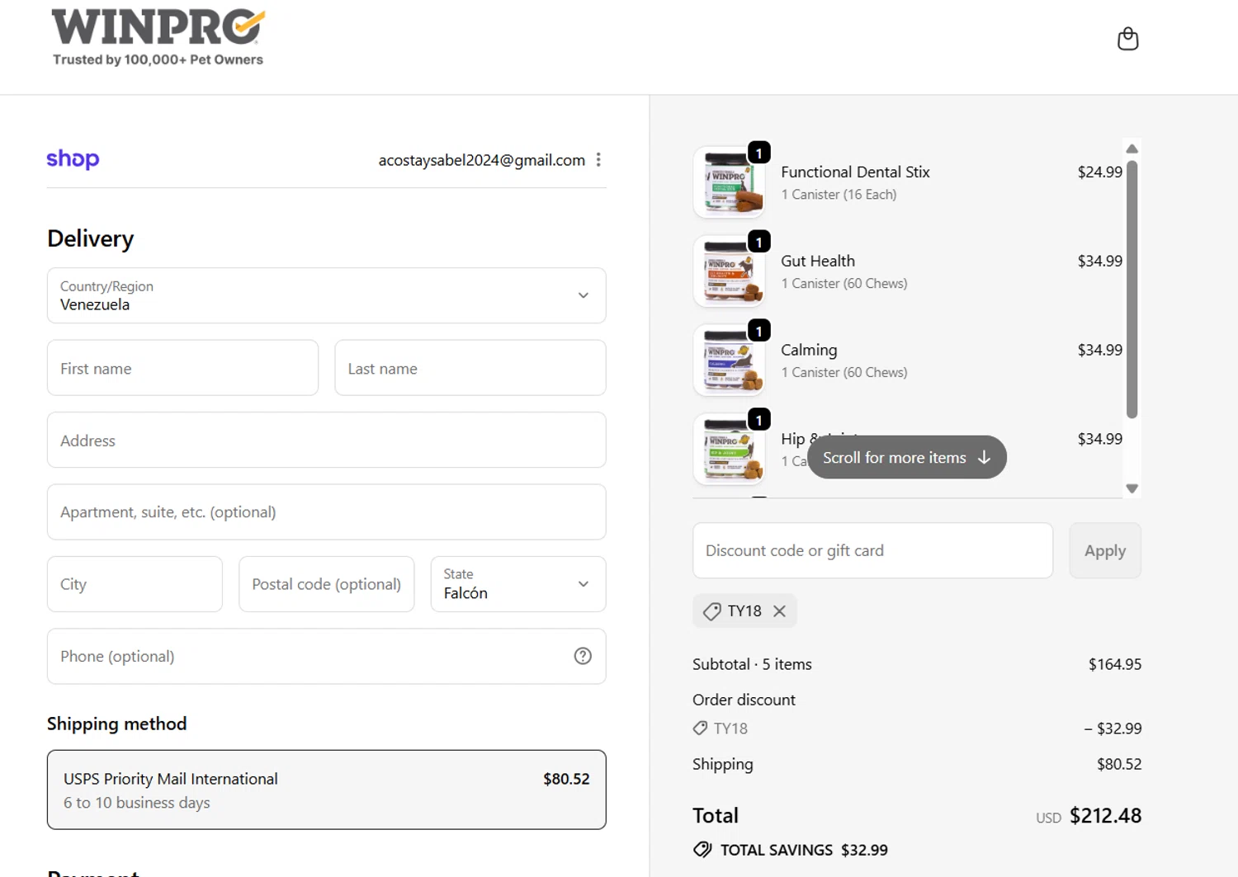The height and width of the screenshot is (877, 1238).
Task: Open the Country/Region dropdown
Action: 326,295
